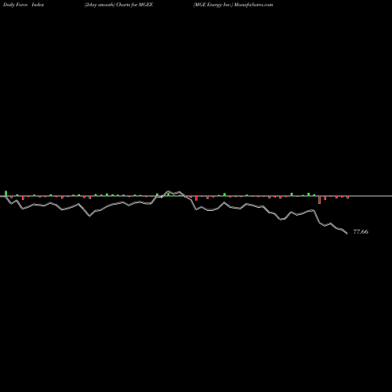Click the 'Daily Force Index' title text
This screenshot has width=392, height=392.
coord(24,5)
